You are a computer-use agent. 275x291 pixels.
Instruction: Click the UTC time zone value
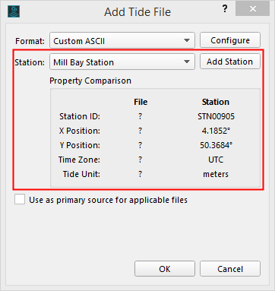click(x=216, y=160)
